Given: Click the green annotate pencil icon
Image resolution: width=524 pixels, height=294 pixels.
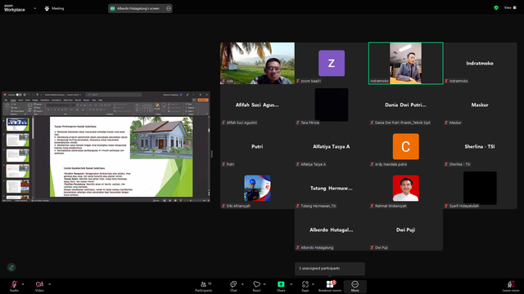Looking at the screenshot, I should pos(11,267).
